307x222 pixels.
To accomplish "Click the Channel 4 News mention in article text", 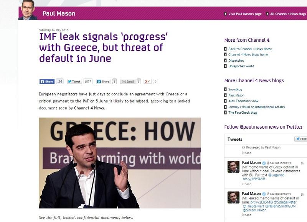I will tap(89, 108).
